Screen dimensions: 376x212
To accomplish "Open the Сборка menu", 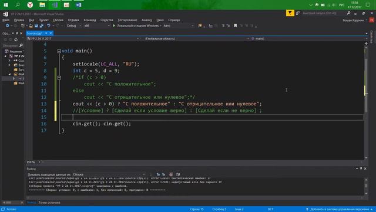I will tap(58, 20).
